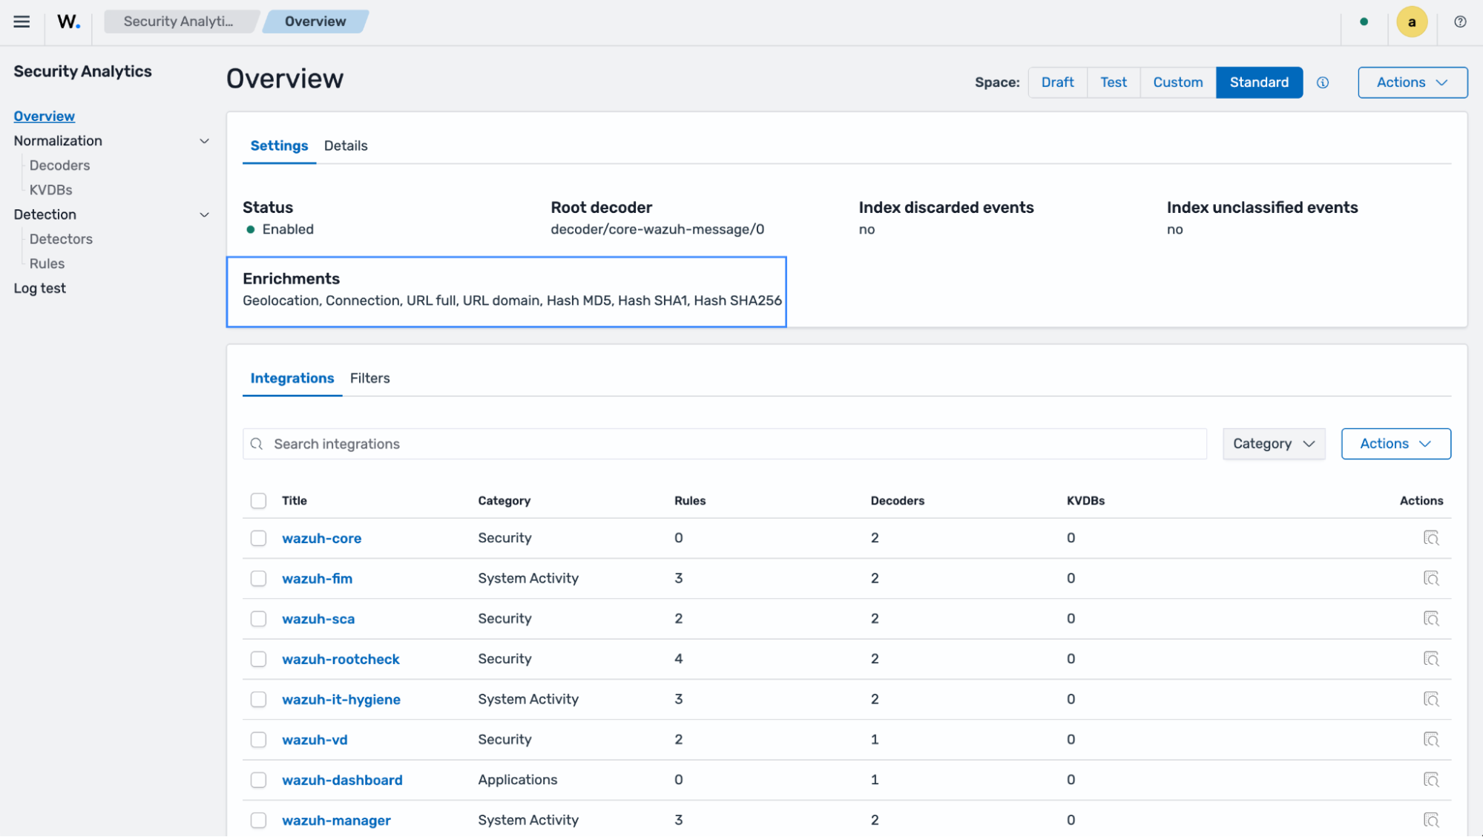Check the wazuh-sca row checkbox
This screenshot has height=837, width=1483.
[258, 618]
